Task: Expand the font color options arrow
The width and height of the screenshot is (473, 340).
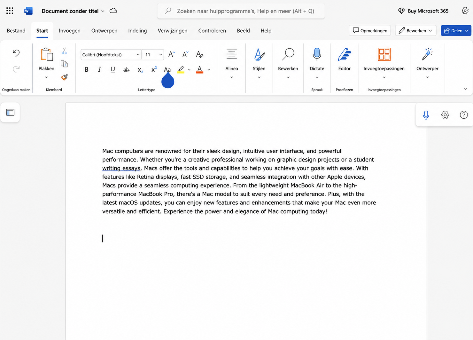Action: click(x=209, y=70)
